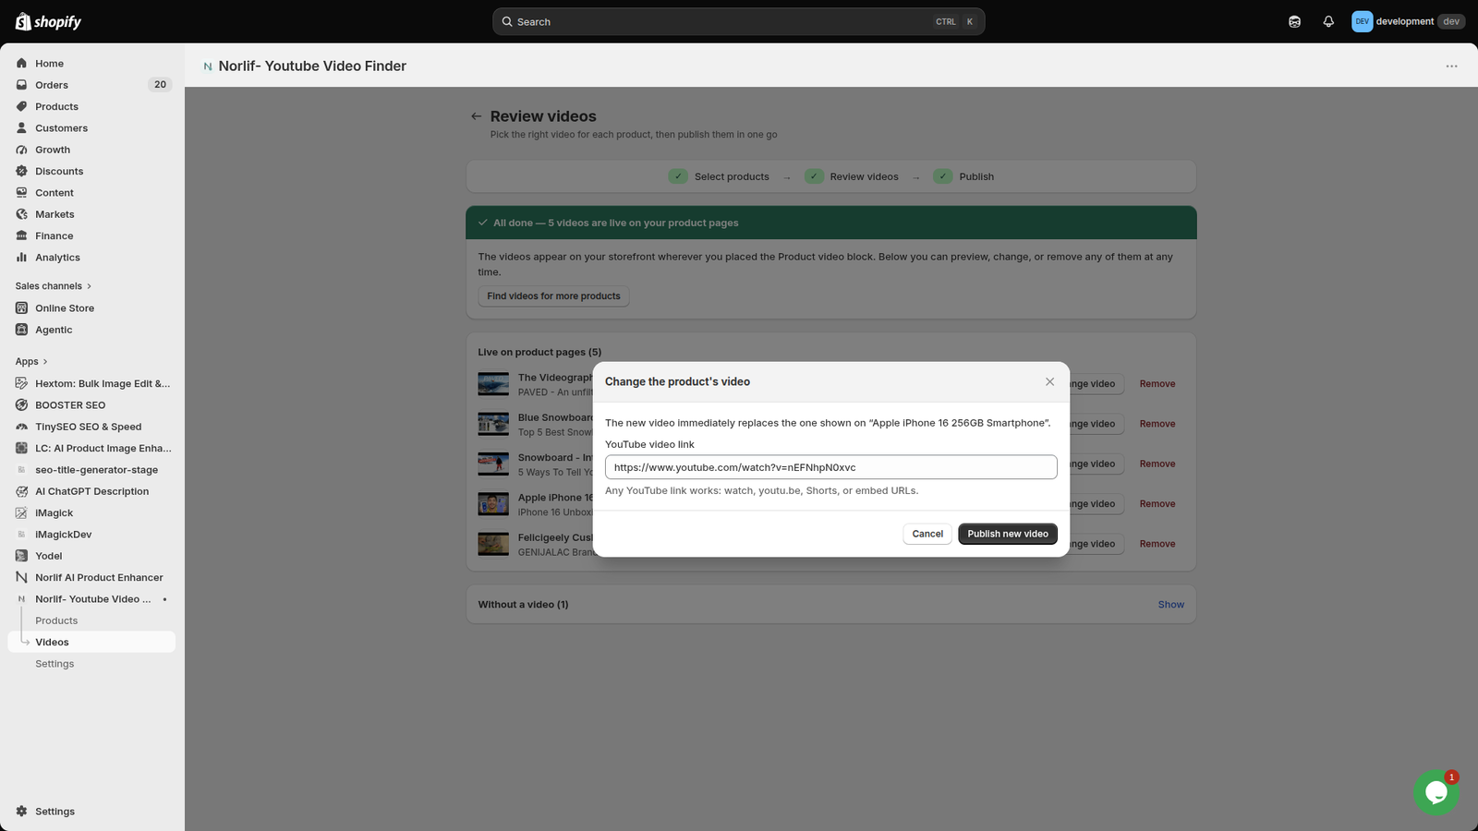
Task: Go to the Publish step
Action: (963, 176)
